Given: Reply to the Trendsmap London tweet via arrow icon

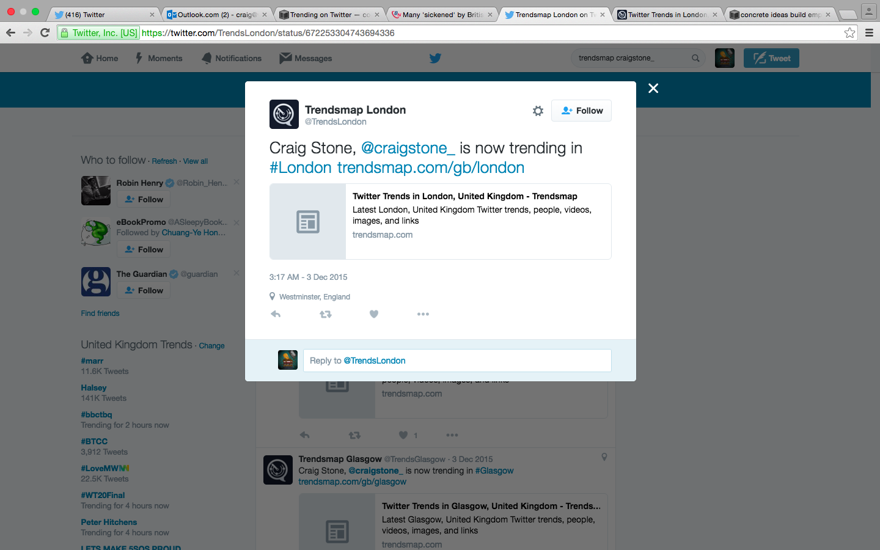Looking at the screenshot, I should (x=276, y=314).
